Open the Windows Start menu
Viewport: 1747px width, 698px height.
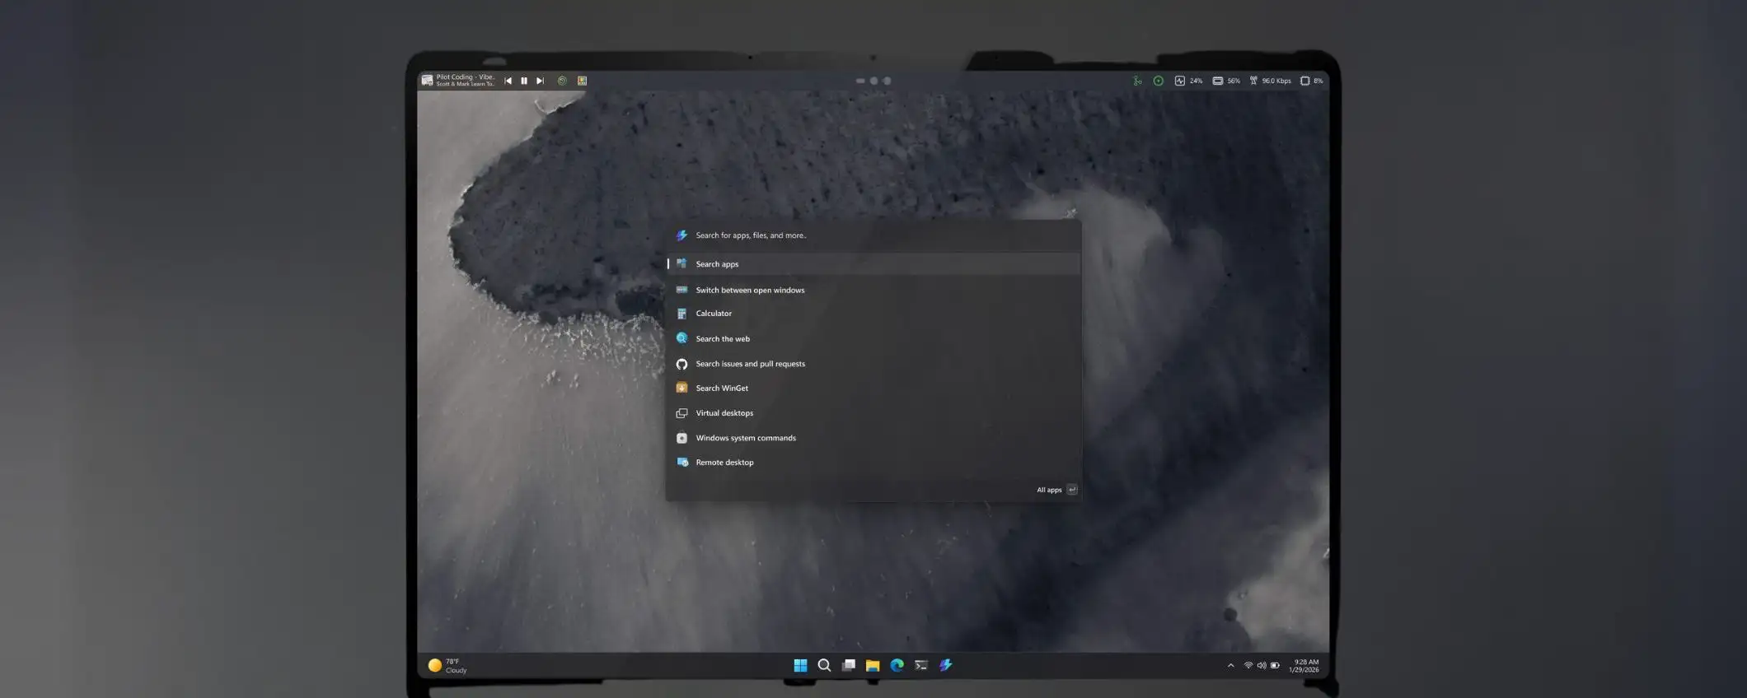(800, 665)
